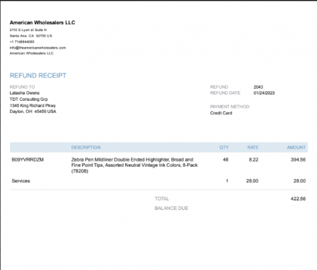Click the American Wholesalers LLC line under email
This screenshot has height=270, width=317.
[x=32, y=53]
